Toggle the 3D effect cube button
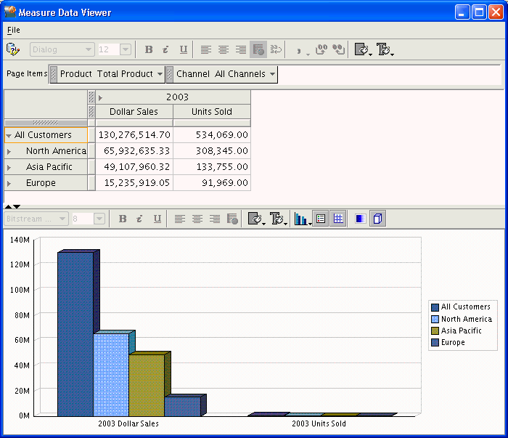508x438 pixels. 378,219
